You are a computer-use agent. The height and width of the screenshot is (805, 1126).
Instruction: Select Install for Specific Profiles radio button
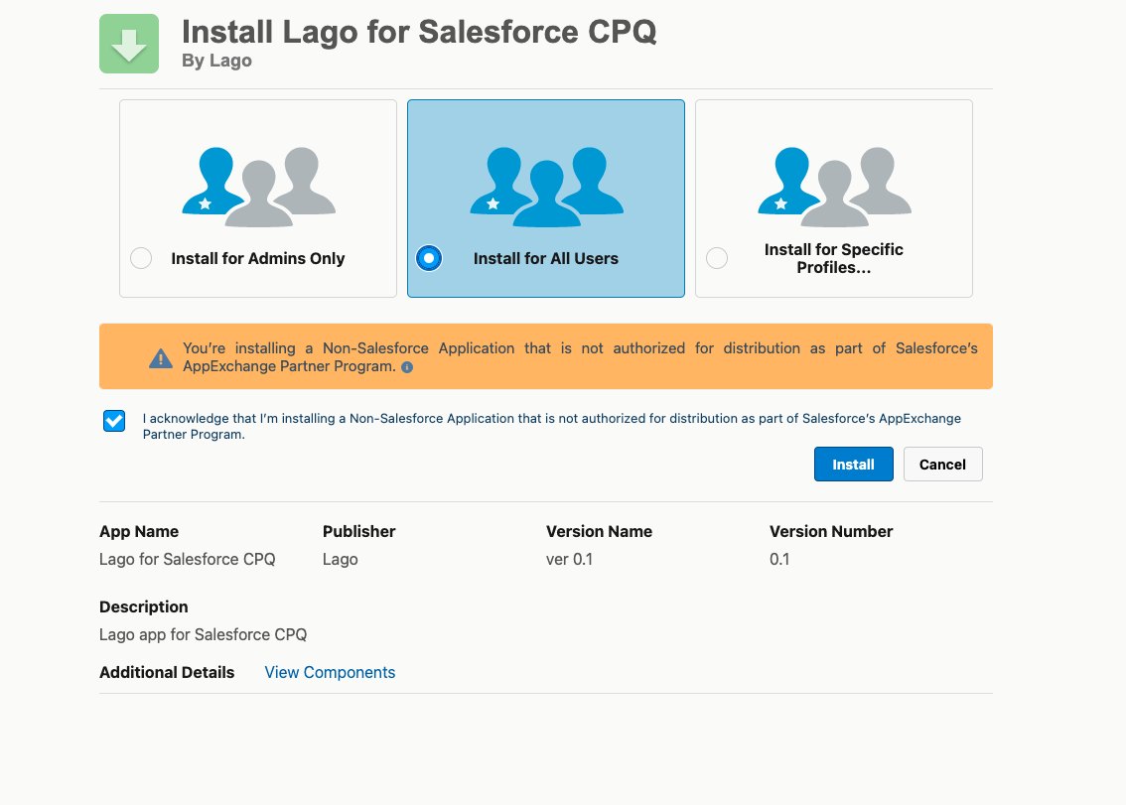[x=717, y=258]
